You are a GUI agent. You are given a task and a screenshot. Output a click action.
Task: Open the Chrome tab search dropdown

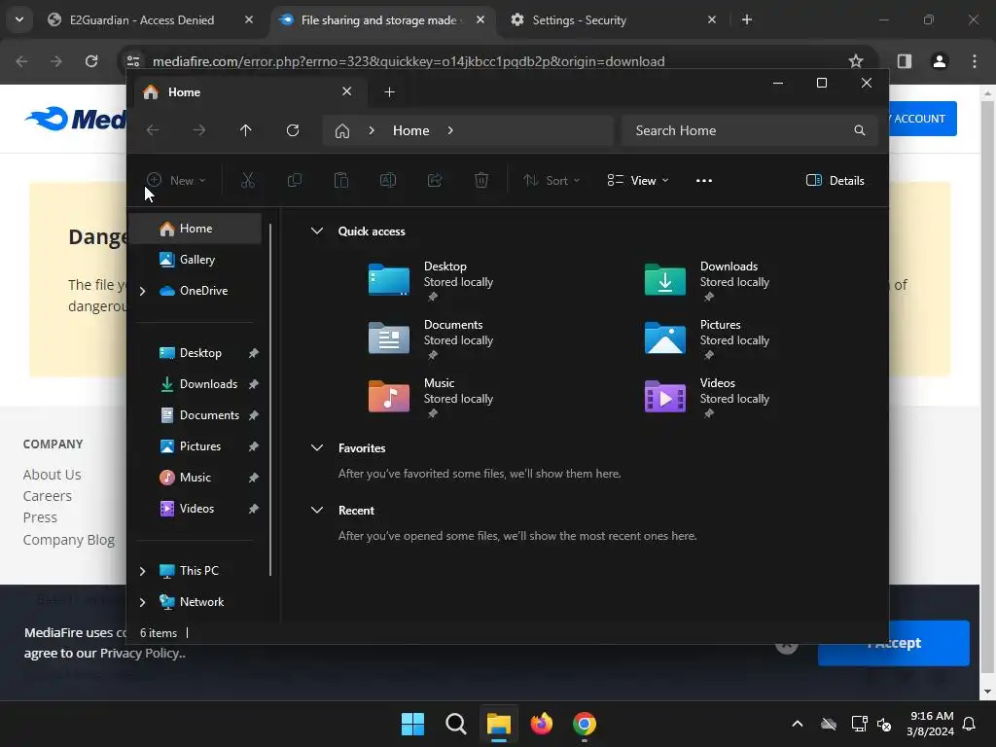click(19, 19)
